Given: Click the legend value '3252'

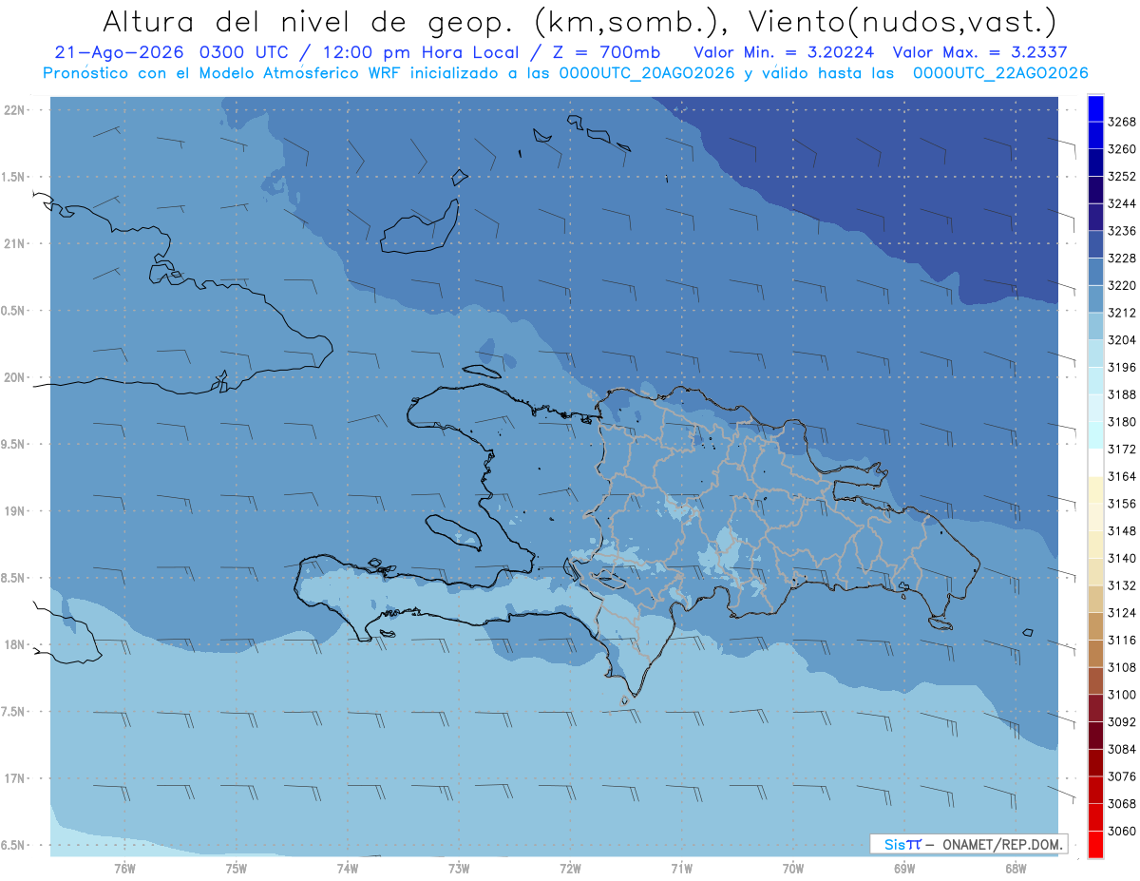Looking at the screenshot, I should tap(1122, 176).
